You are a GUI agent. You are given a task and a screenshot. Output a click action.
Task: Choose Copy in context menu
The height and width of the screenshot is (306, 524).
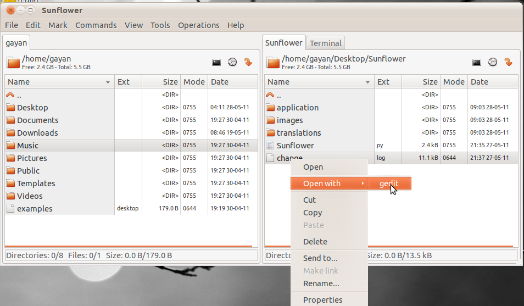[329, 213]
